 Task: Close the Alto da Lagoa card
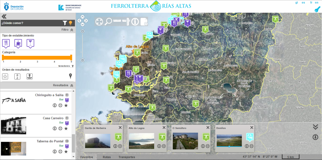[164, 128]
